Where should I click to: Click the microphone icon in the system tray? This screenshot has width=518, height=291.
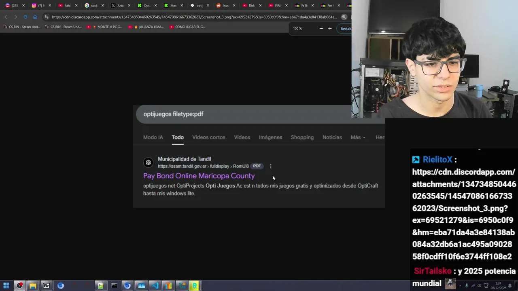[x=467, y=285]
